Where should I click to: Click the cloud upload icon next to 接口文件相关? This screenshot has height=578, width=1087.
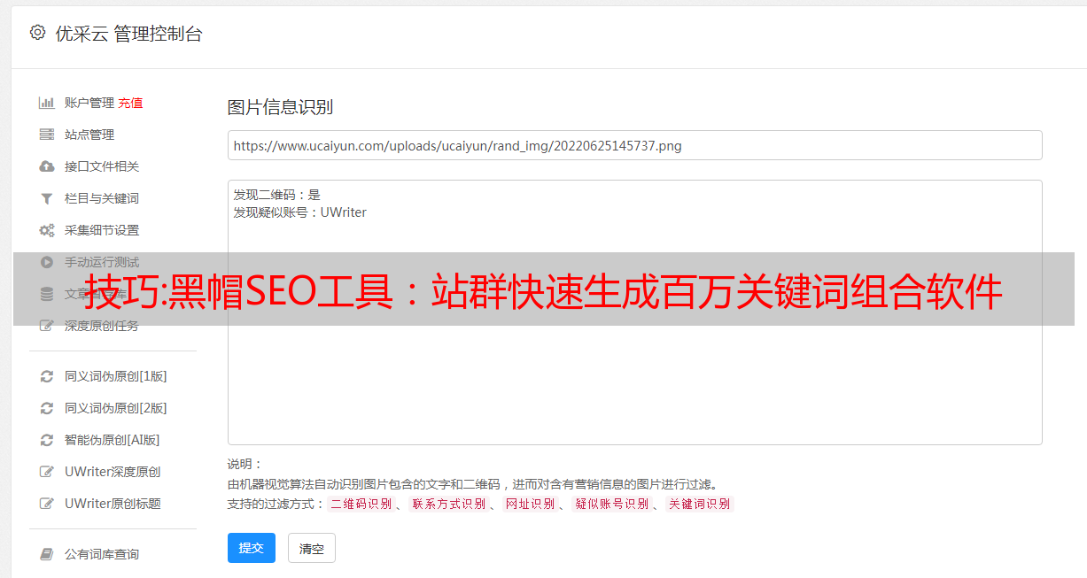click(x=47, y=166)
